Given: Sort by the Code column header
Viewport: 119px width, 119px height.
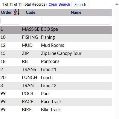Looking at the screenshot, I should tap(30, 12).
